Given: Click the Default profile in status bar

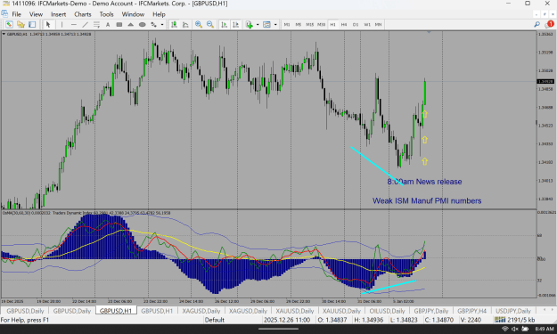Looking at the screenshot, I should pyautogui.click(x=214, y=320).
